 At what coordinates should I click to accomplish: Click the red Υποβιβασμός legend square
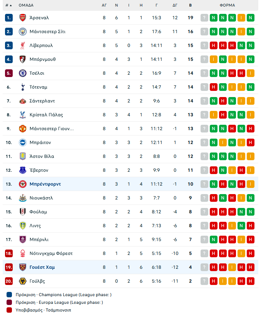9,310
